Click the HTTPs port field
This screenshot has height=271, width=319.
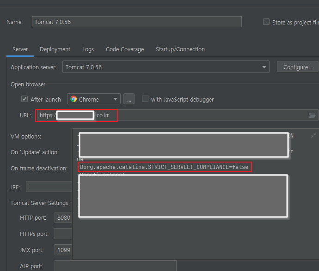click(x=63, y=234)
